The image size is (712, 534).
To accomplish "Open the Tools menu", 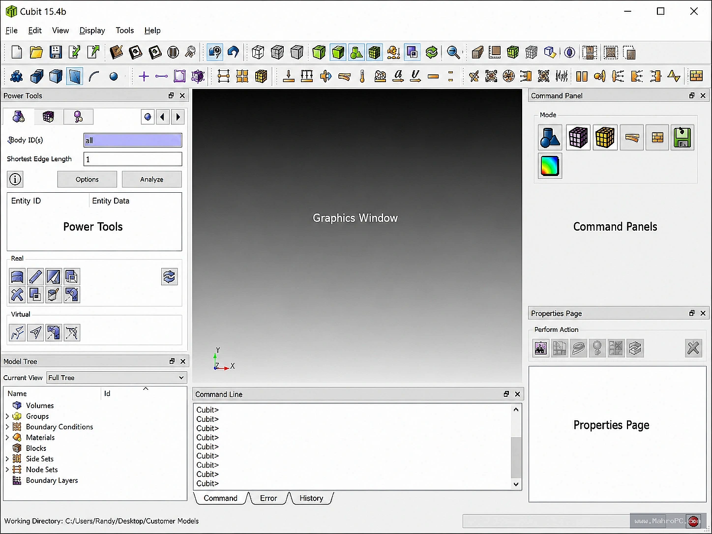I will (x=124, y=30).
